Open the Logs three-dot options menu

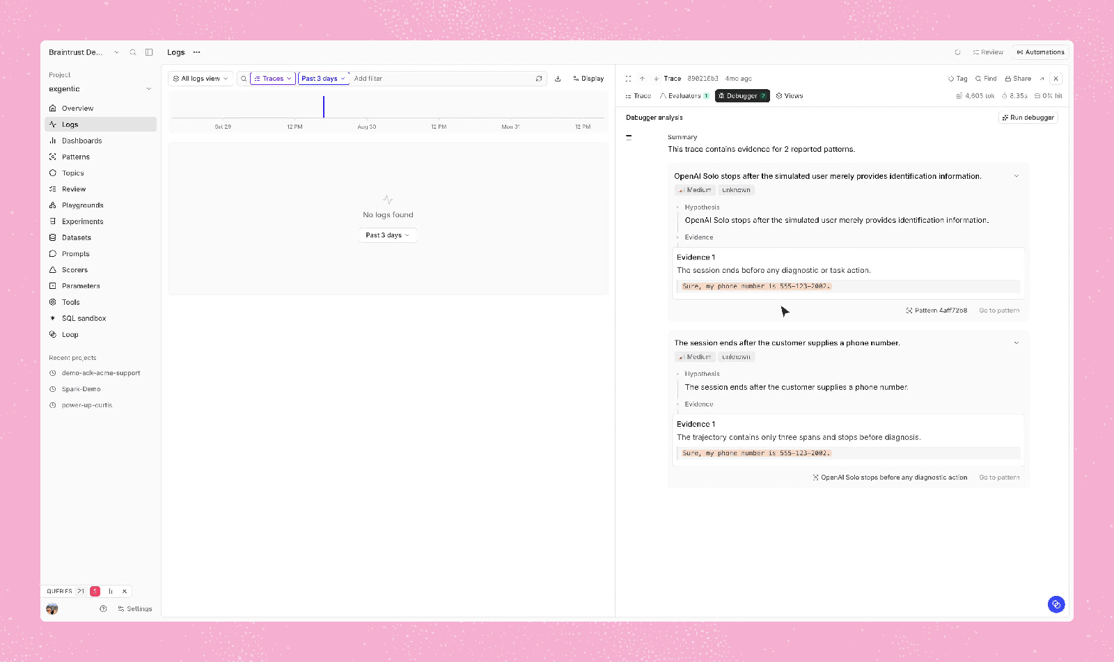click(197, 52)
